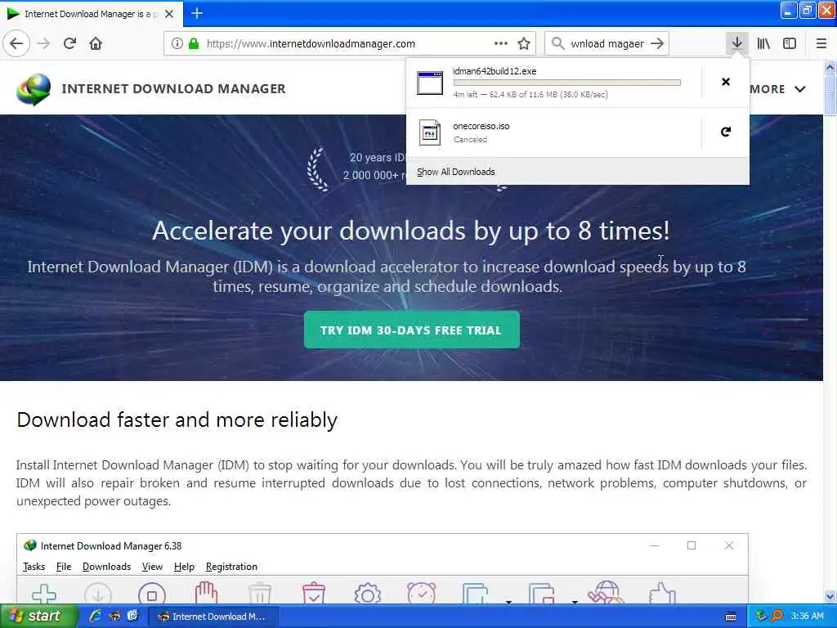Image resolution: width=837 pixels, height=628 pixels.
Task: Click the keyboard icon on the taskbar
Action: (x=732, y=617)
